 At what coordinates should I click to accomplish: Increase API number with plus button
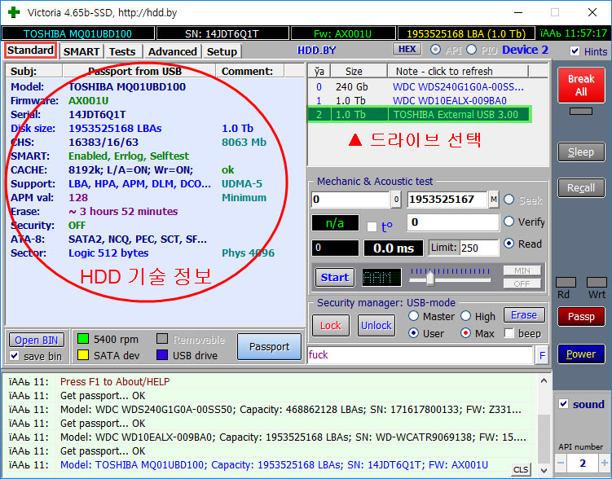click(x=605, y=463)
